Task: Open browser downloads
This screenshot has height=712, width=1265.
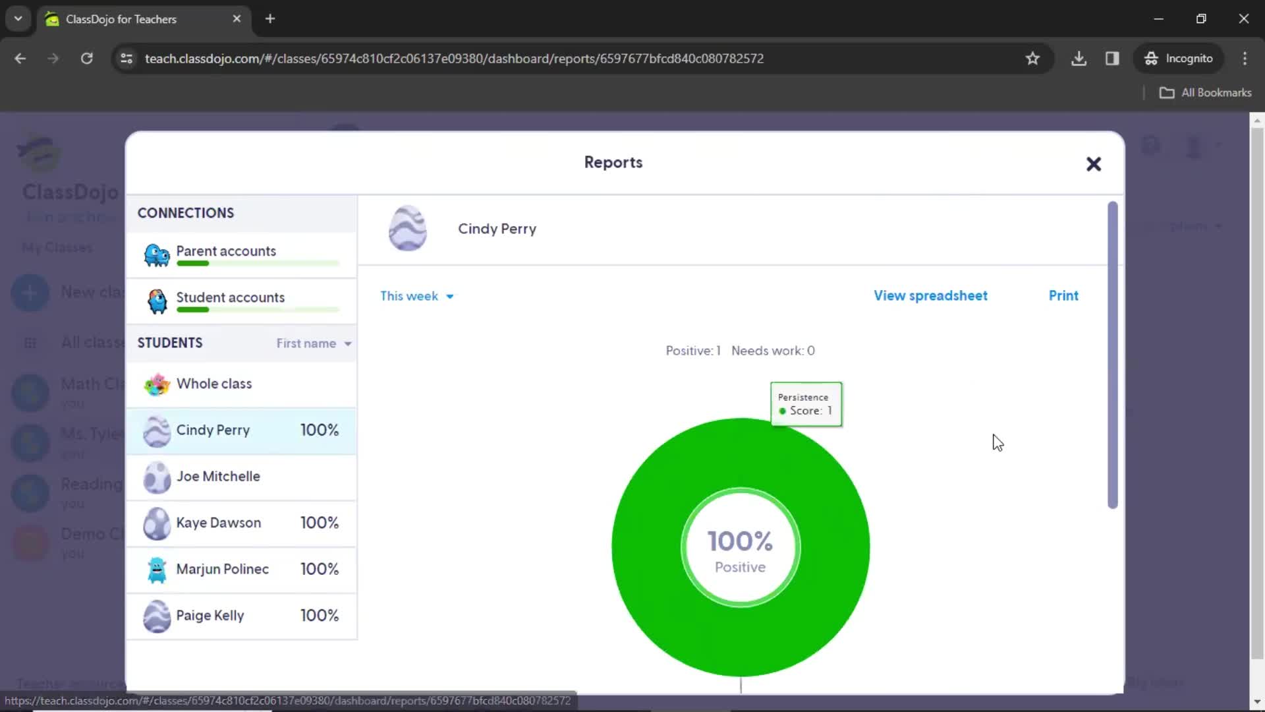Action: [x=1079, y=59]
